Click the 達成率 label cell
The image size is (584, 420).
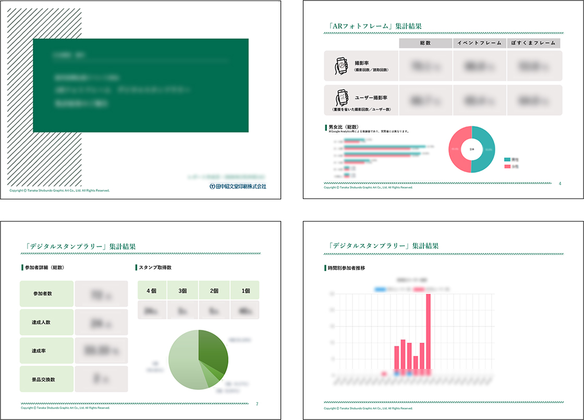coord(46,351)
